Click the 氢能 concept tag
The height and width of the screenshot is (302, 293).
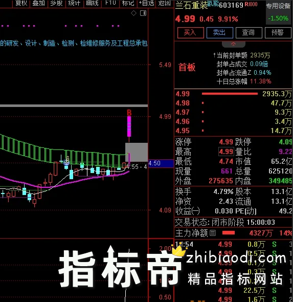click(x=213, y=3)
